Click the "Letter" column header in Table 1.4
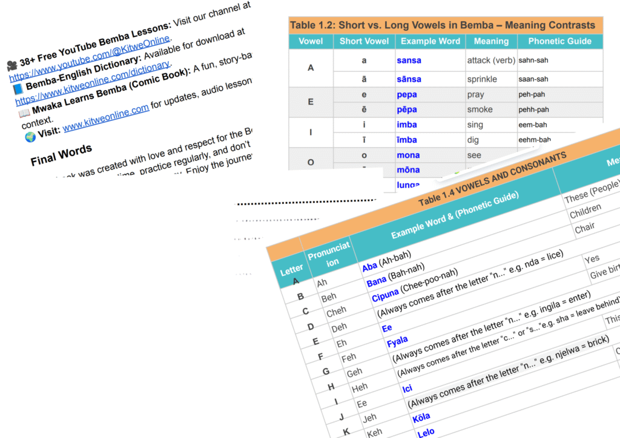This screenshot has height=438, width=620. click(291, 270)
